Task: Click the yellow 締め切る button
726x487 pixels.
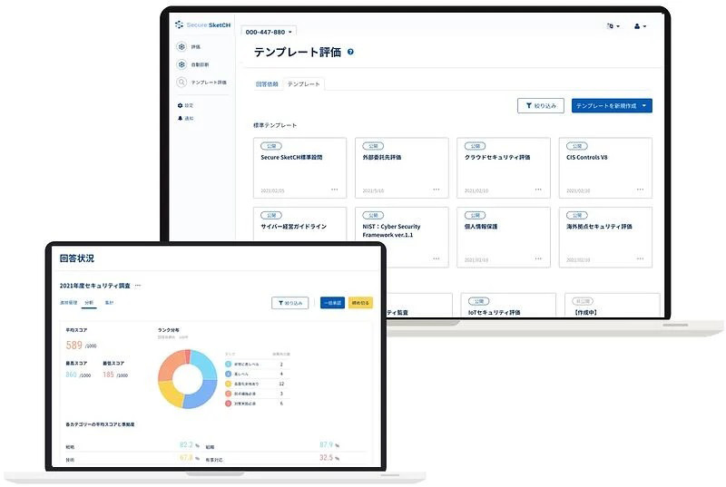Action: (360, 303)
